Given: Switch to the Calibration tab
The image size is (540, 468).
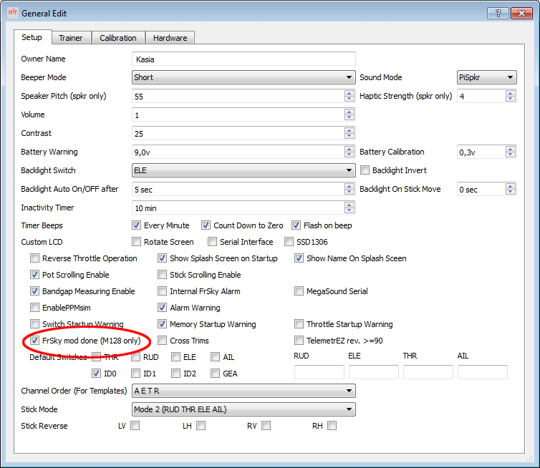Looking at the screenshot, I should (x=118, y=38).
